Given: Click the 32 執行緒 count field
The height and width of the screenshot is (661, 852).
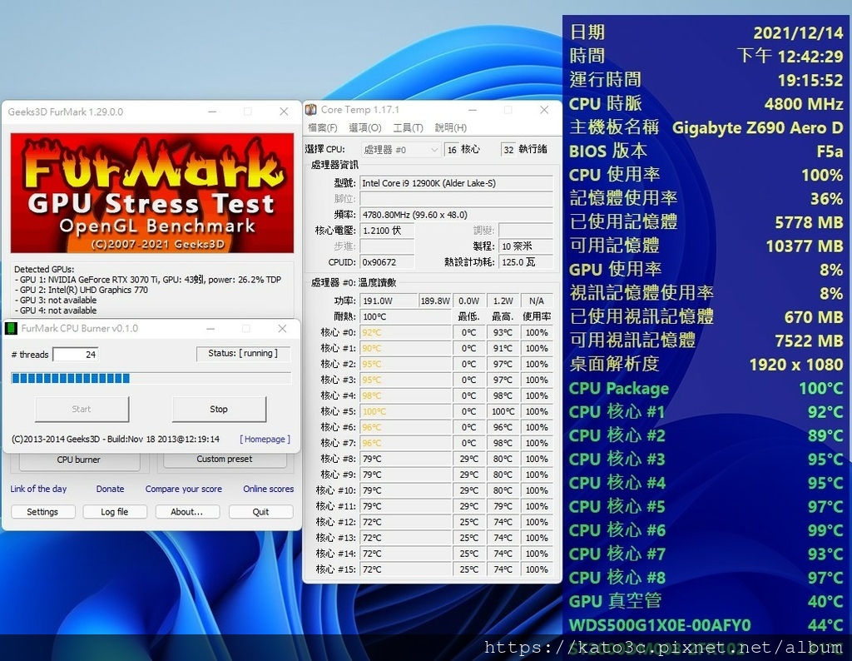Looking at the screenshot, I should (508, 150).
